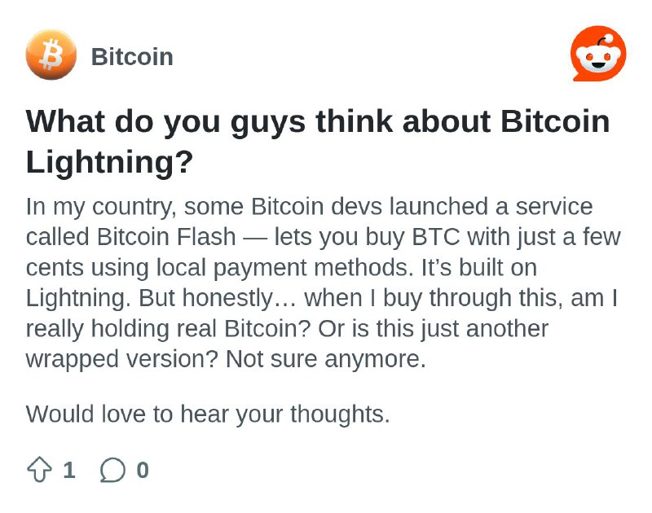Upvote the post with the arrow icon
The image size is (652, 513).
click(39, 469)
